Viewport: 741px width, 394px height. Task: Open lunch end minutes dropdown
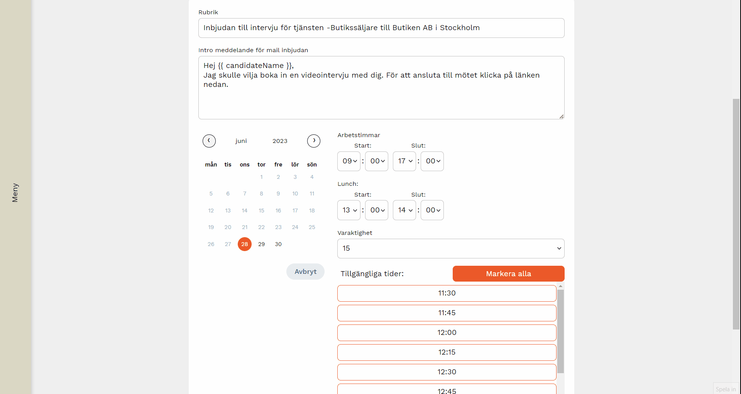432,210
